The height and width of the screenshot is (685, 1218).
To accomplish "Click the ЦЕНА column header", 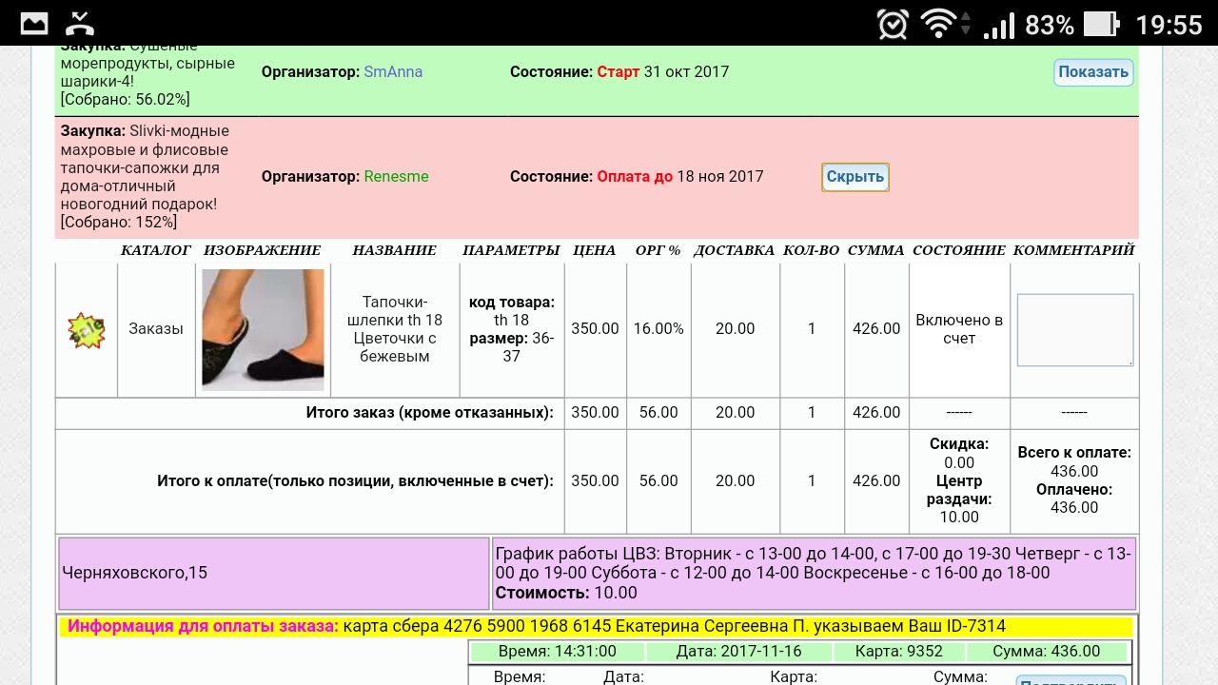I will pyautogui.click(x=595, y=250).
